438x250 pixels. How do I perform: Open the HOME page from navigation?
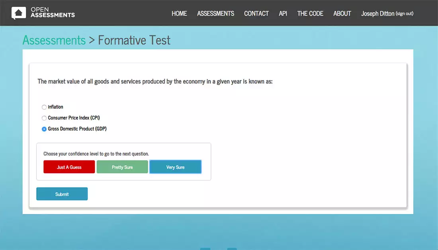(179, 14)
